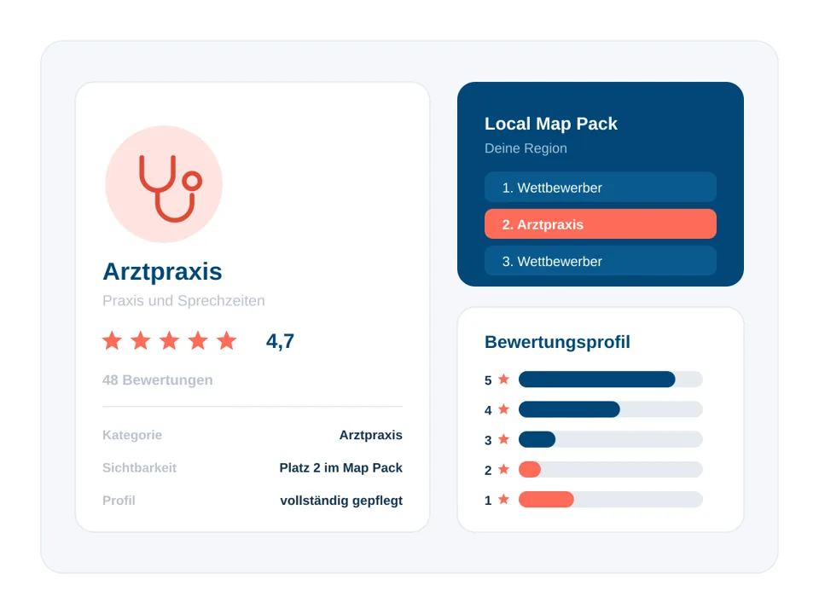
Task: Click the 2-star rating distribution bar
Action: (x=611, y=469)
